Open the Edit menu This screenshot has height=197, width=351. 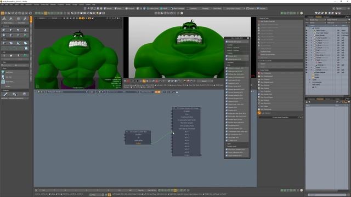pos(7,4)
